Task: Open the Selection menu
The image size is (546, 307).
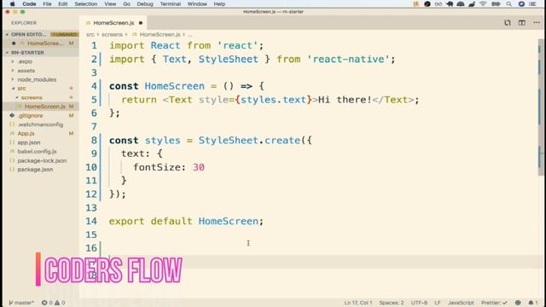Action: 85,3
